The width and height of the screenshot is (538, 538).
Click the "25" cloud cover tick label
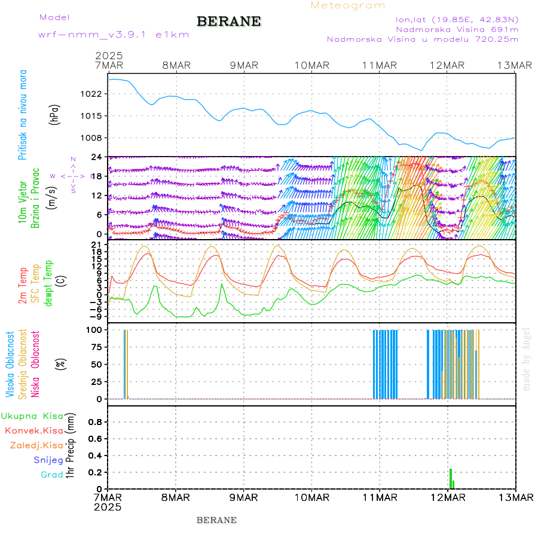pyautogui.click(x=96, y=381)
